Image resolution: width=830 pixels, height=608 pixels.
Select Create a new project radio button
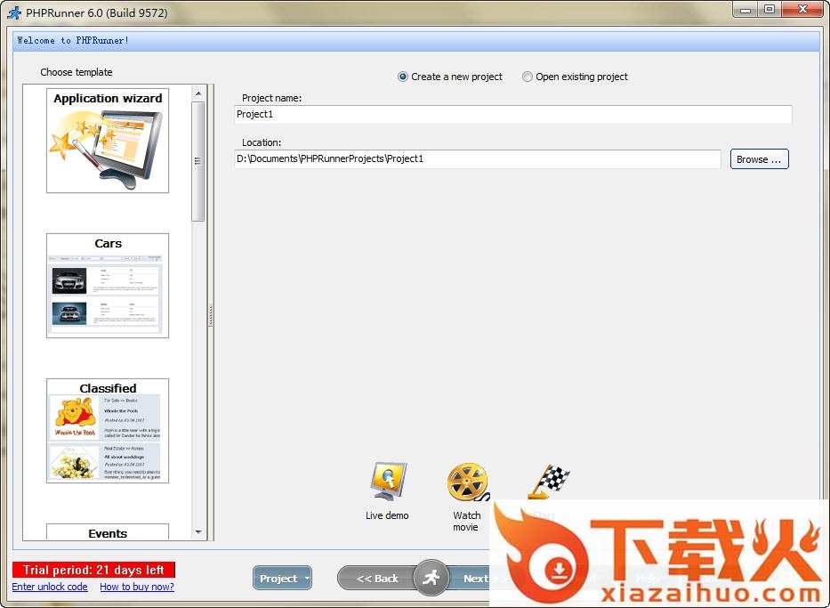pos(403,77)
